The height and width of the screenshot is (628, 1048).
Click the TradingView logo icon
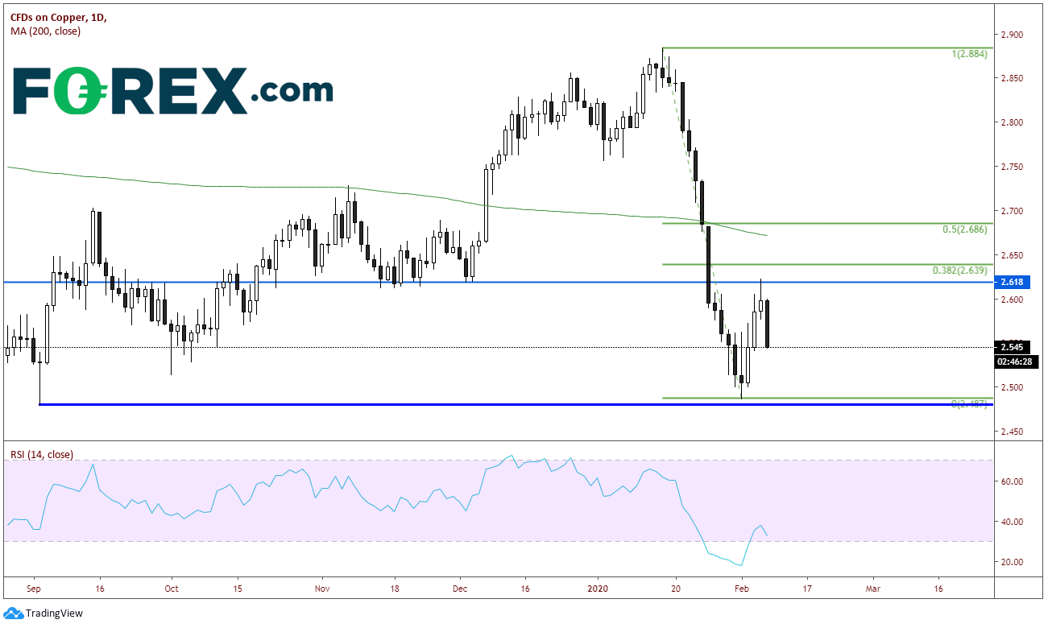coord(14,614)
